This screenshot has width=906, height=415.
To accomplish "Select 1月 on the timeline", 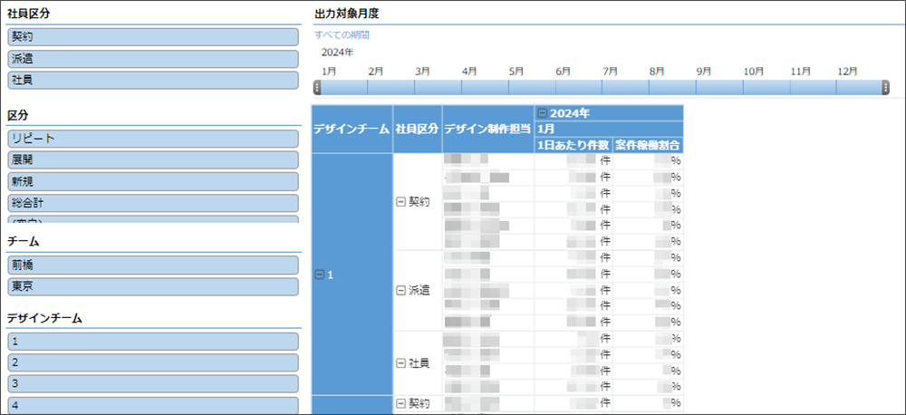I will coord(344,87).
